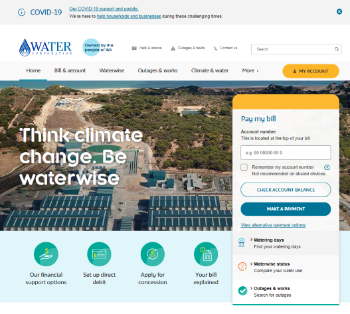Click the Outages & works green check icon

[242, 291]
